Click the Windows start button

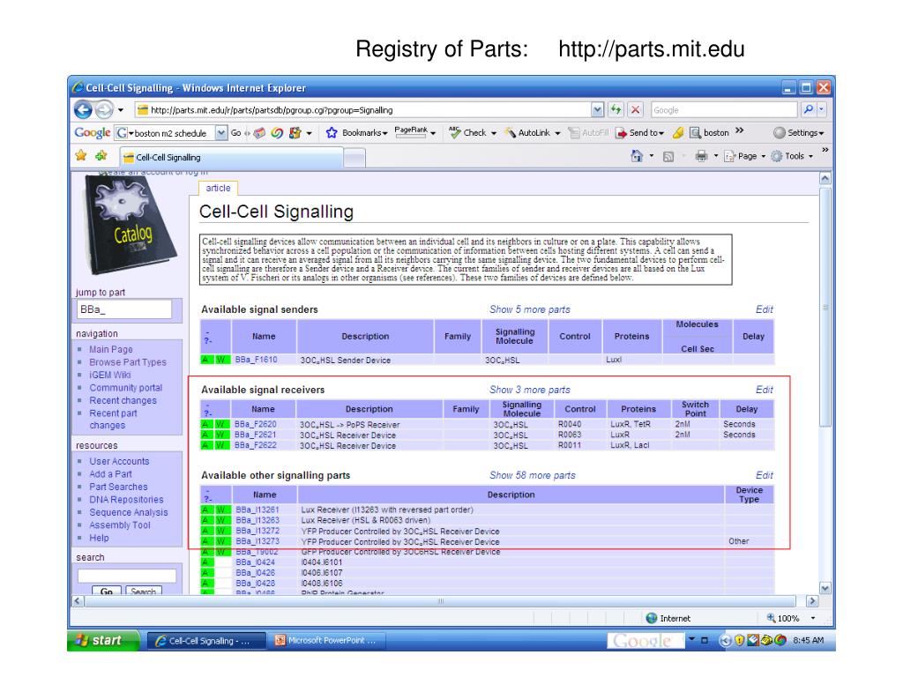(103, 640)
